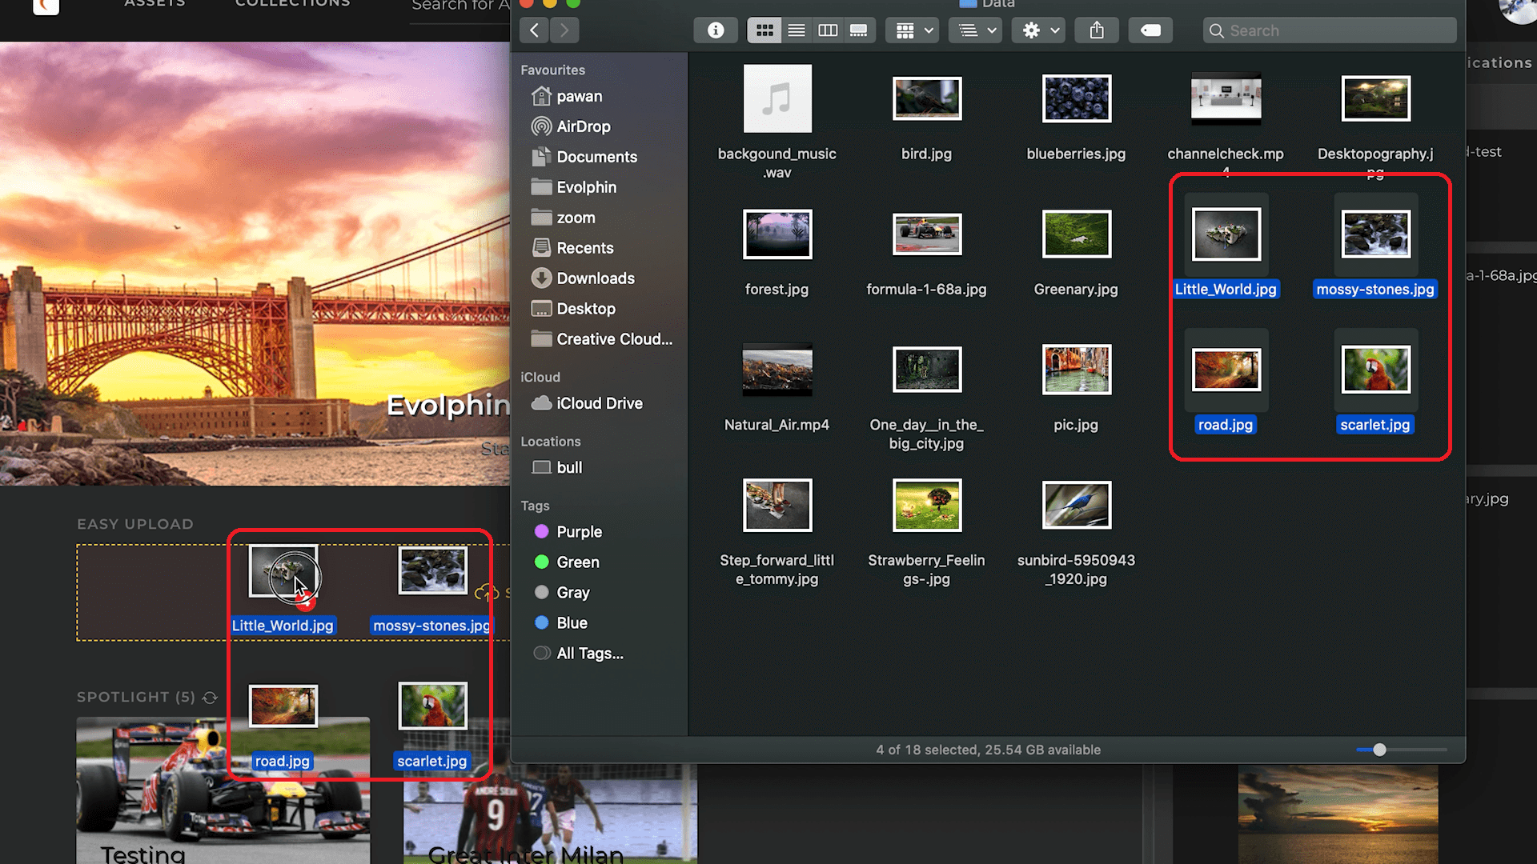Open the Share icon in the toolbar
1537x864 pixels.
tap(1096, 30)
